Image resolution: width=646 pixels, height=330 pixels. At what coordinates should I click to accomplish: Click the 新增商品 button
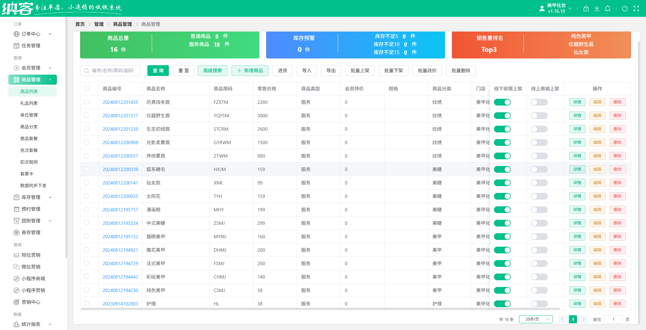tap(250, 71)
